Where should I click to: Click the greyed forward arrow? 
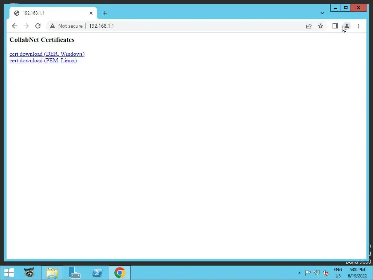pos(26,26)
